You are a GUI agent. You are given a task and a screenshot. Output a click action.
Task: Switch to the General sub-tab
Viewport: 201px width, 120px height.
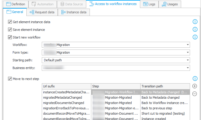pos(15,12)
